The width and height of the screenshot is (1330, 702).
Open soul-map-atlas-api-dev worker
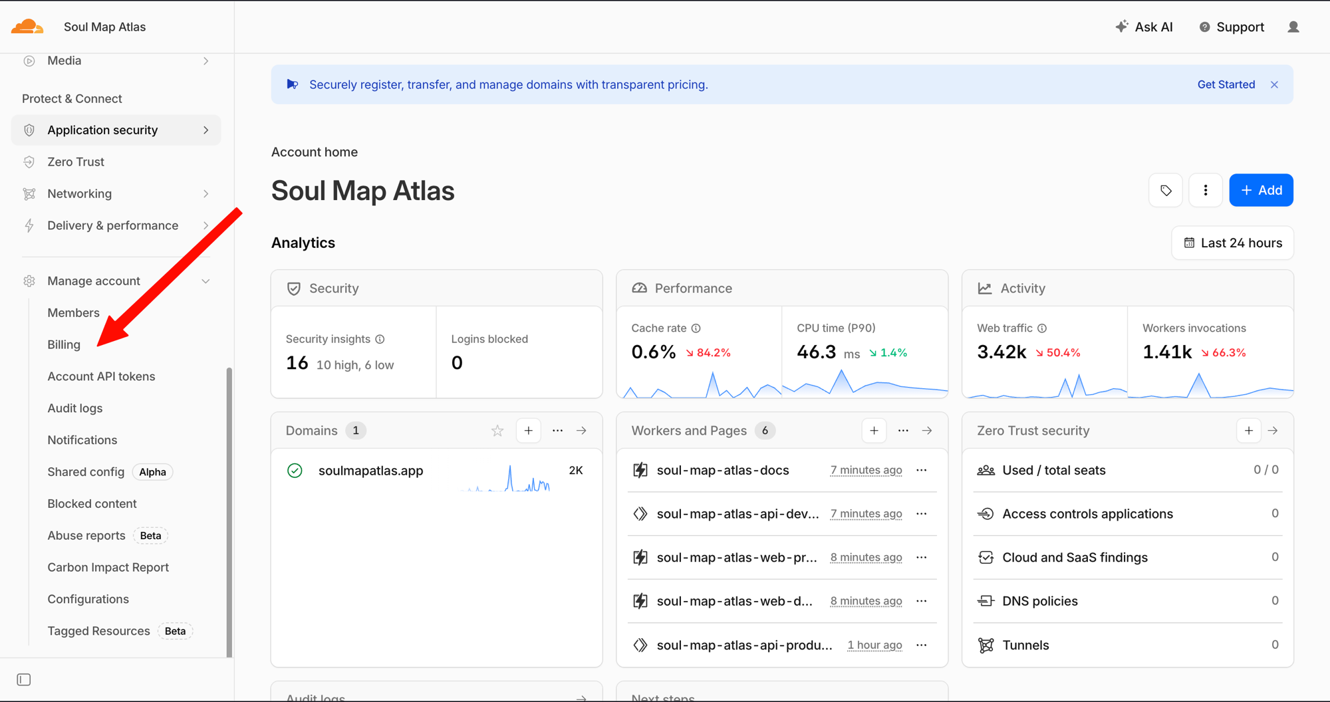(737, 514)
